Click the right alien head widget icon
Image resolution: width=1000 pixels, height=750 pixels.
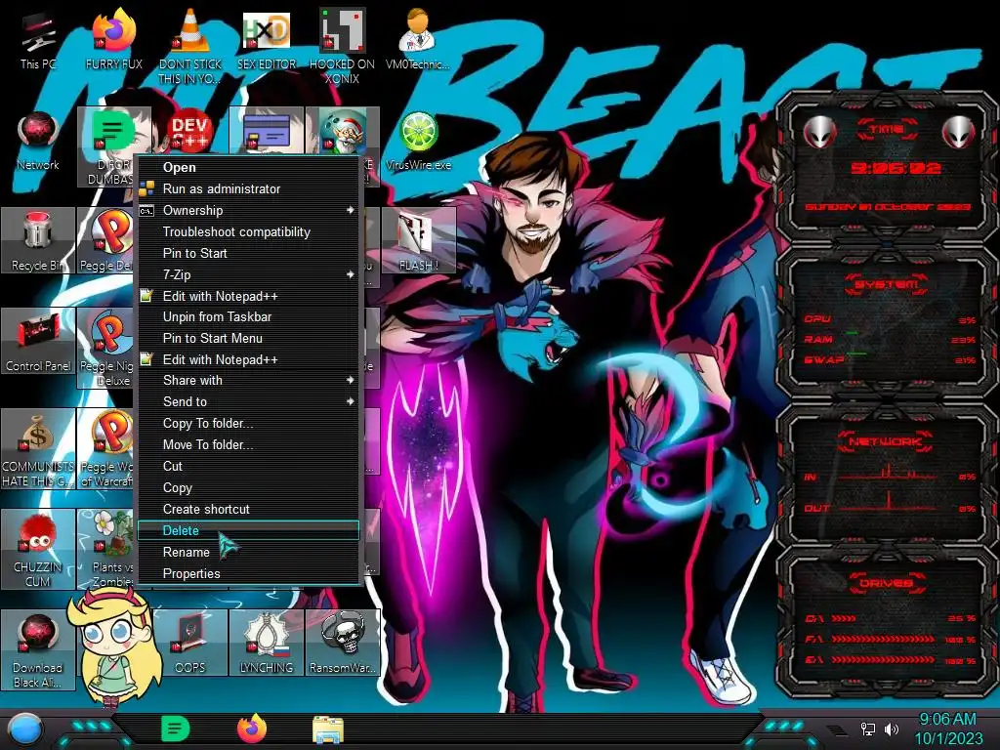(958, 132)
